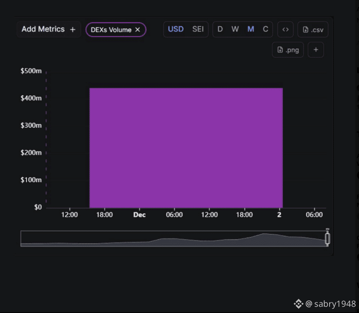Viewport: 359px width, 313px height.
Task: Download chart as .csv file
Action: [313, 29]
